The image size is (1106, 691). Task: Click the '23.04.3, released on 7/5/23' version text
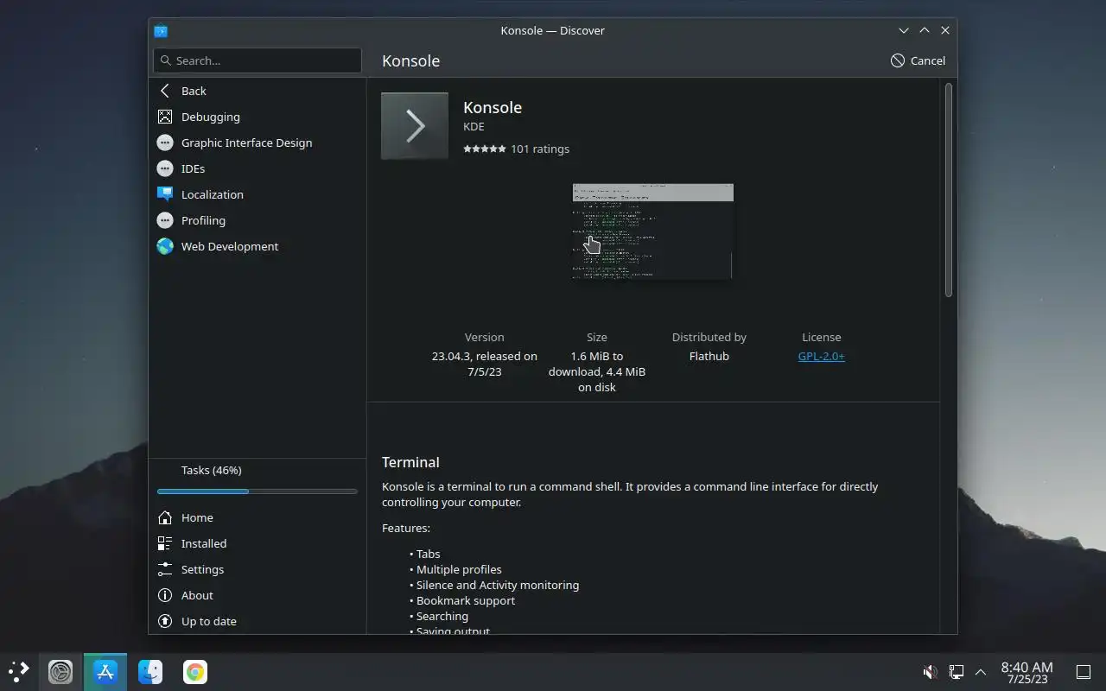click(485, 364)
